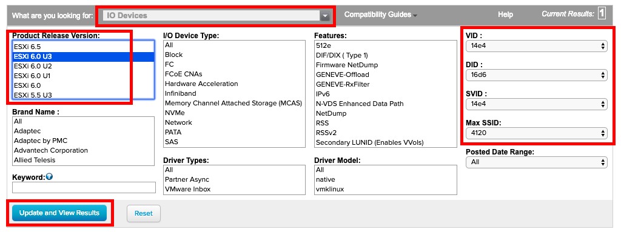Select IPv6 feature
This screenshot has height=232, width=621.
[385, 94]
